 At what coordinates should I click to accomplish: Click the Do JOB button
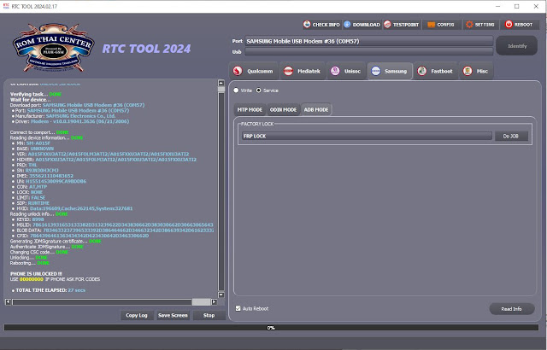(x=511, y=137)
